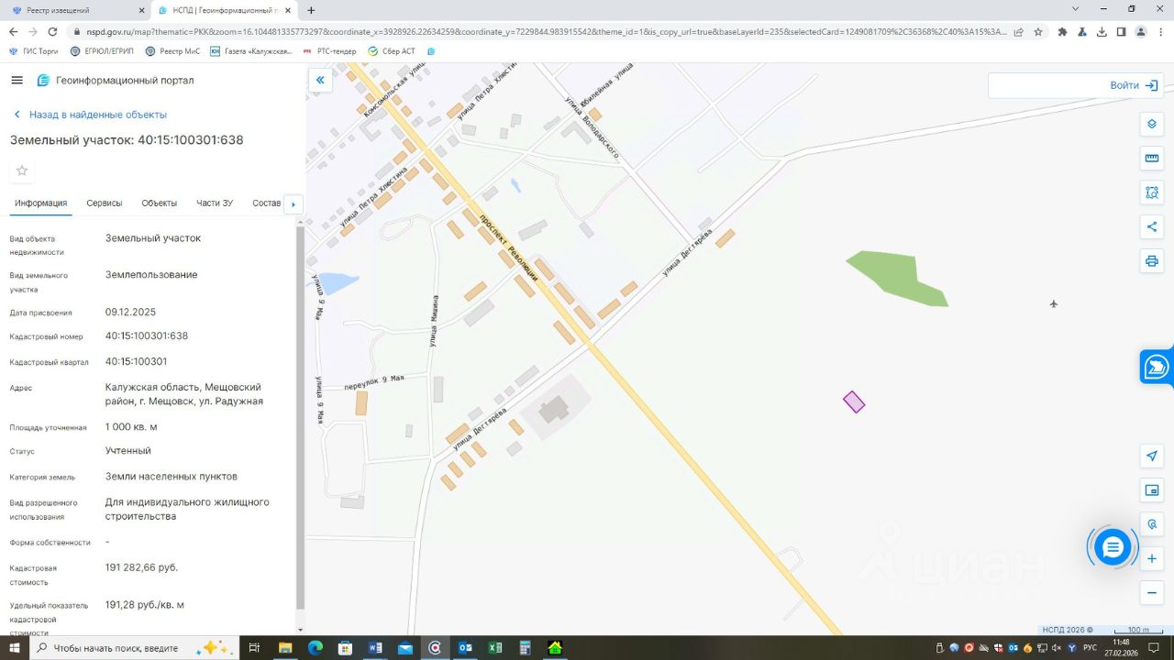The width and height of the screenshot is (1174, 660).
Task: Select the Части ЗУ tab
Action: coord(215,203)
